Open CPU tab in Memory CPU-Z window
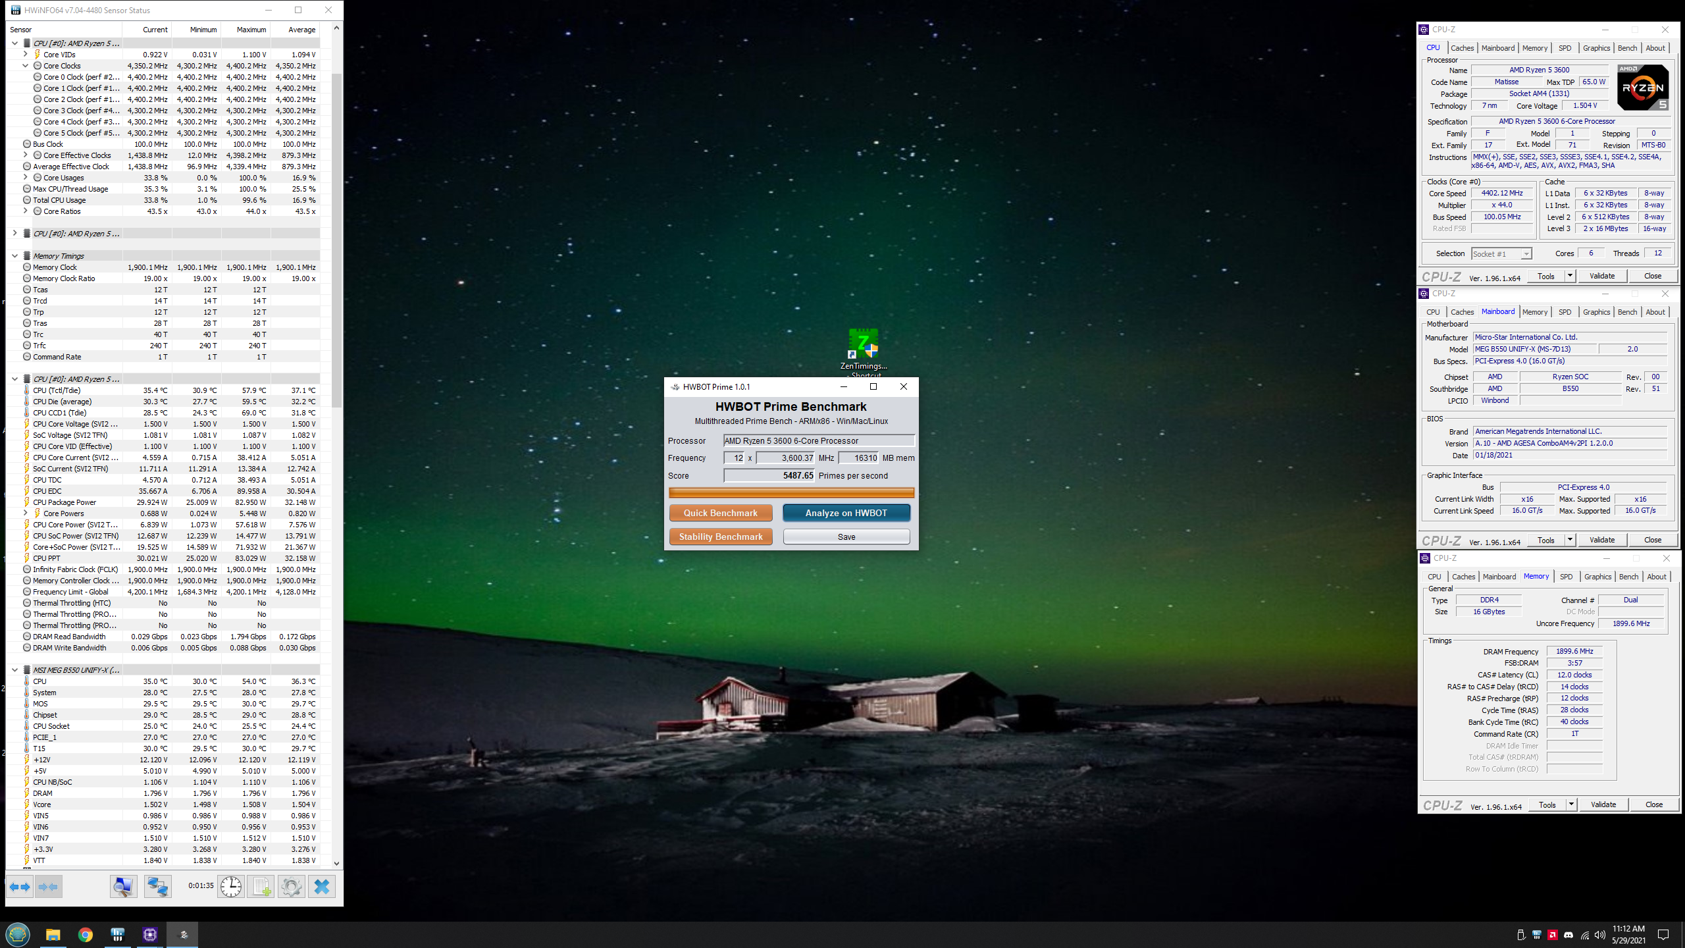This screenshot has height=948, width=1685. tap(1434, 577)
